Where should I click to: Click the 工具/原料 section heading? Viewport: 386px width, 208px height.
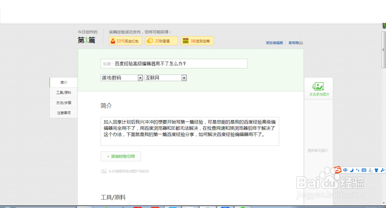(x=113, y=198)
